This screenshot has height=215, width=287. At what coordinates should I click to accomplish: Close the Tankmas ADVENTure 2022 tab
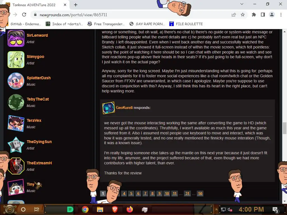65,5
